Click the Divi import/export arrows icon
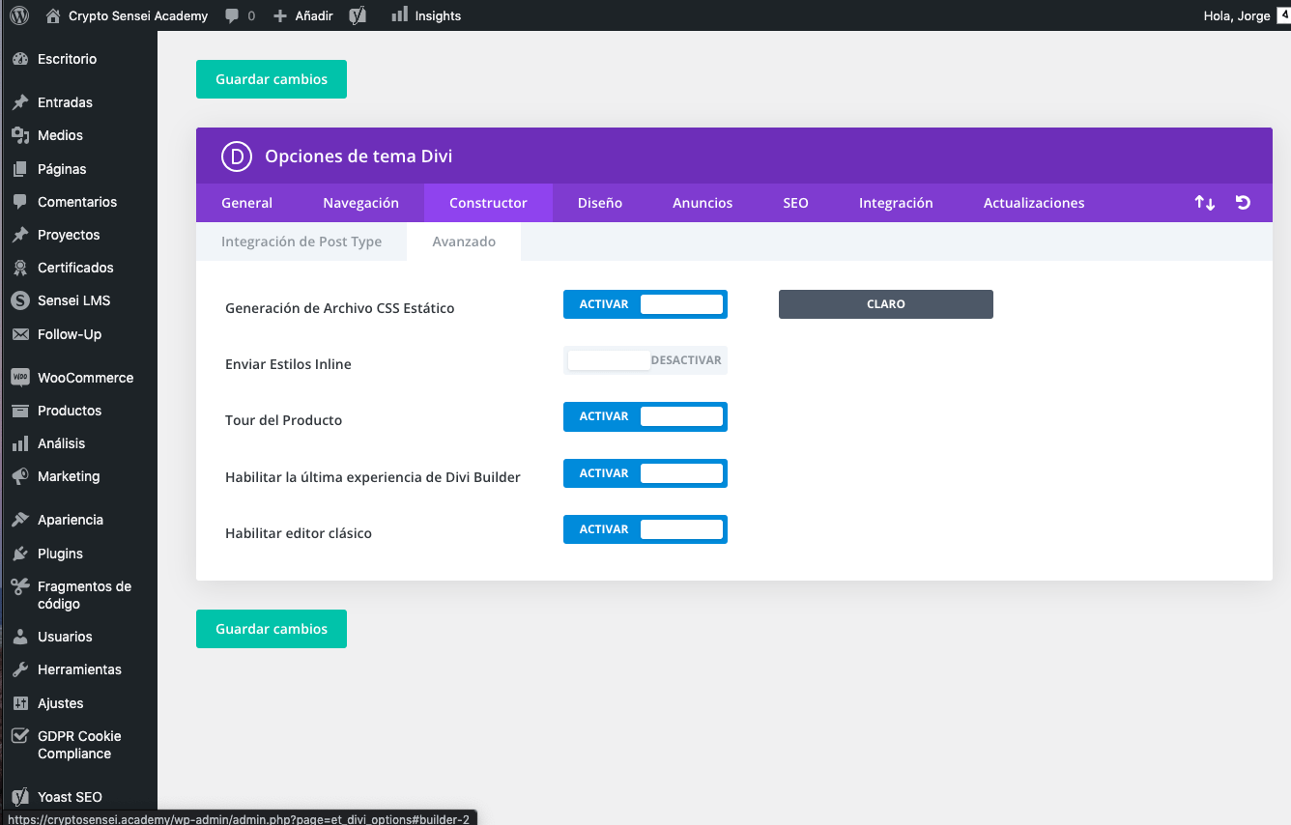Image resolution: width=1291 pixels, height=825 pixels. pos(1204,203)
